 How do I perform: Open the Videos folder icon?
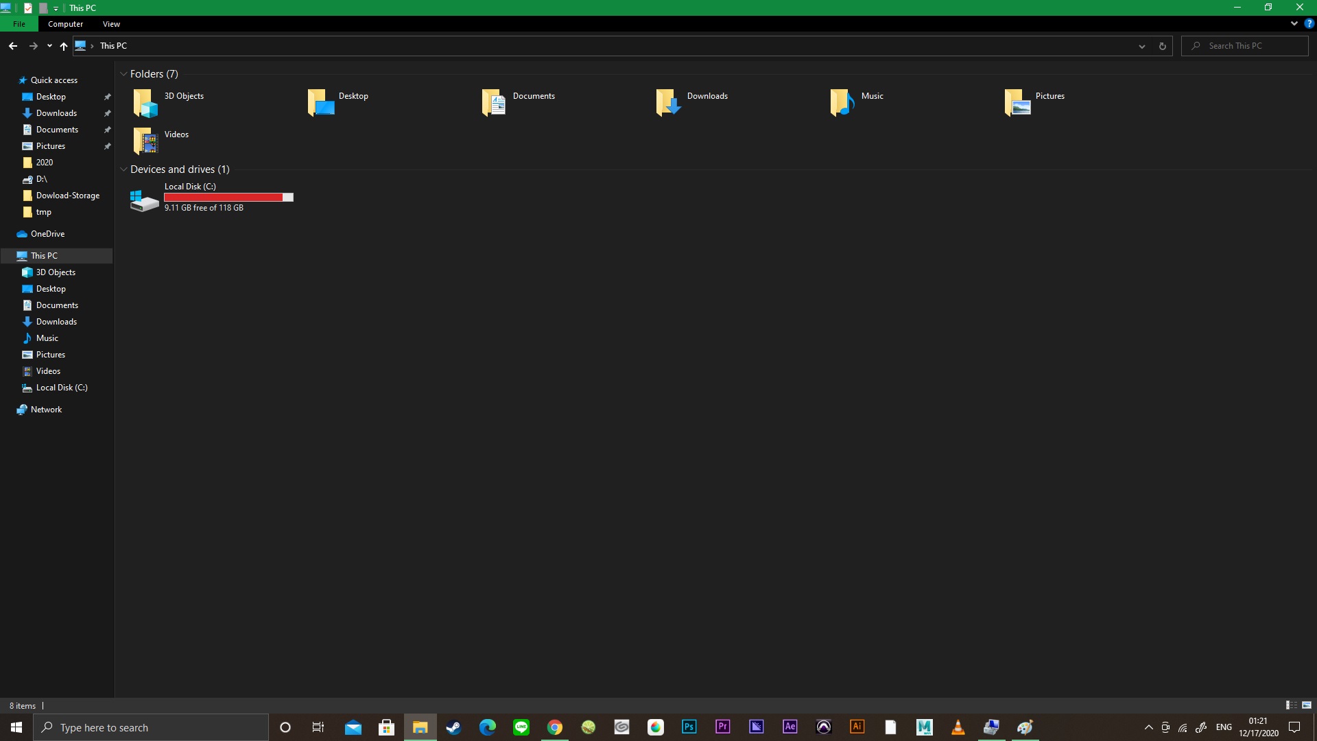click(x=145, y=141)
